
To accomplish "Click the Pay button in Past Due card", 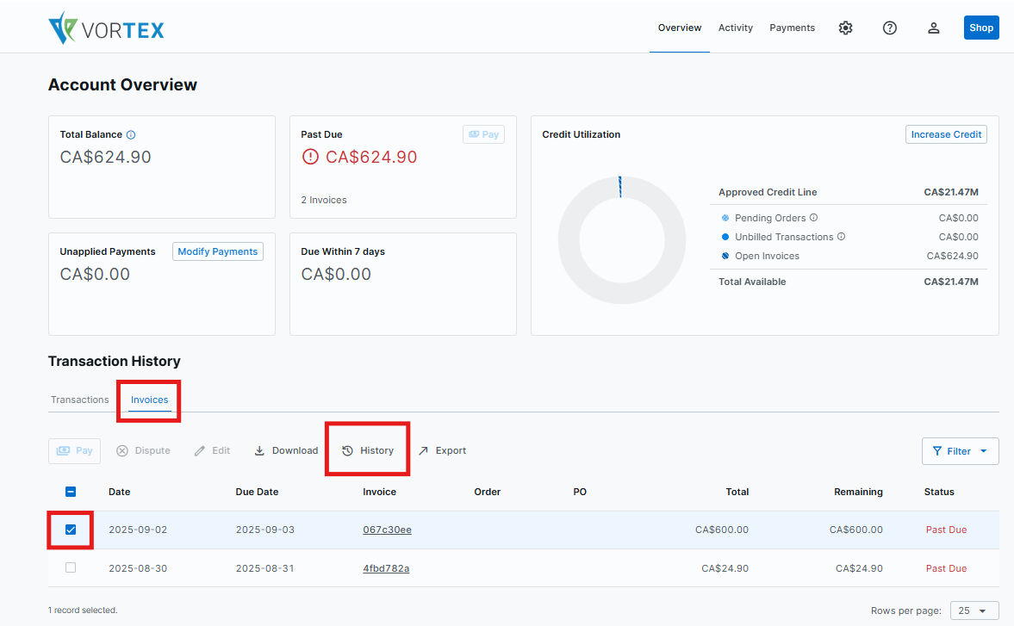I will click(483, 134).
